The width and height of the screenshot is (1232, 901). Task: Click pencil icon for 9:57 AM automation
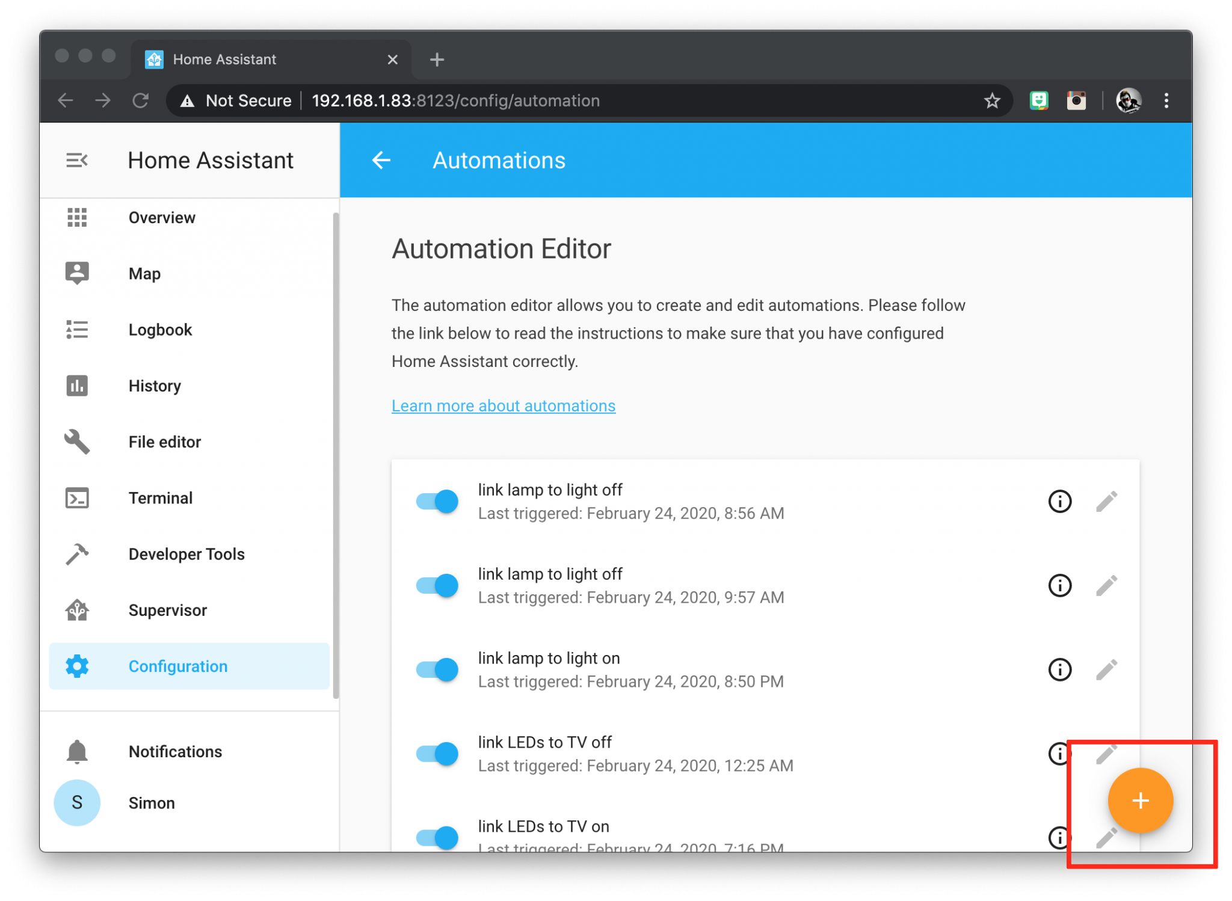pyautogui.click(x=1106, y=585)
